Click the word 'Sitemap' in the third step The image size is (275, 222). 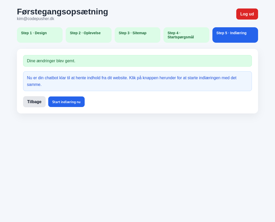tap(139, 33)
